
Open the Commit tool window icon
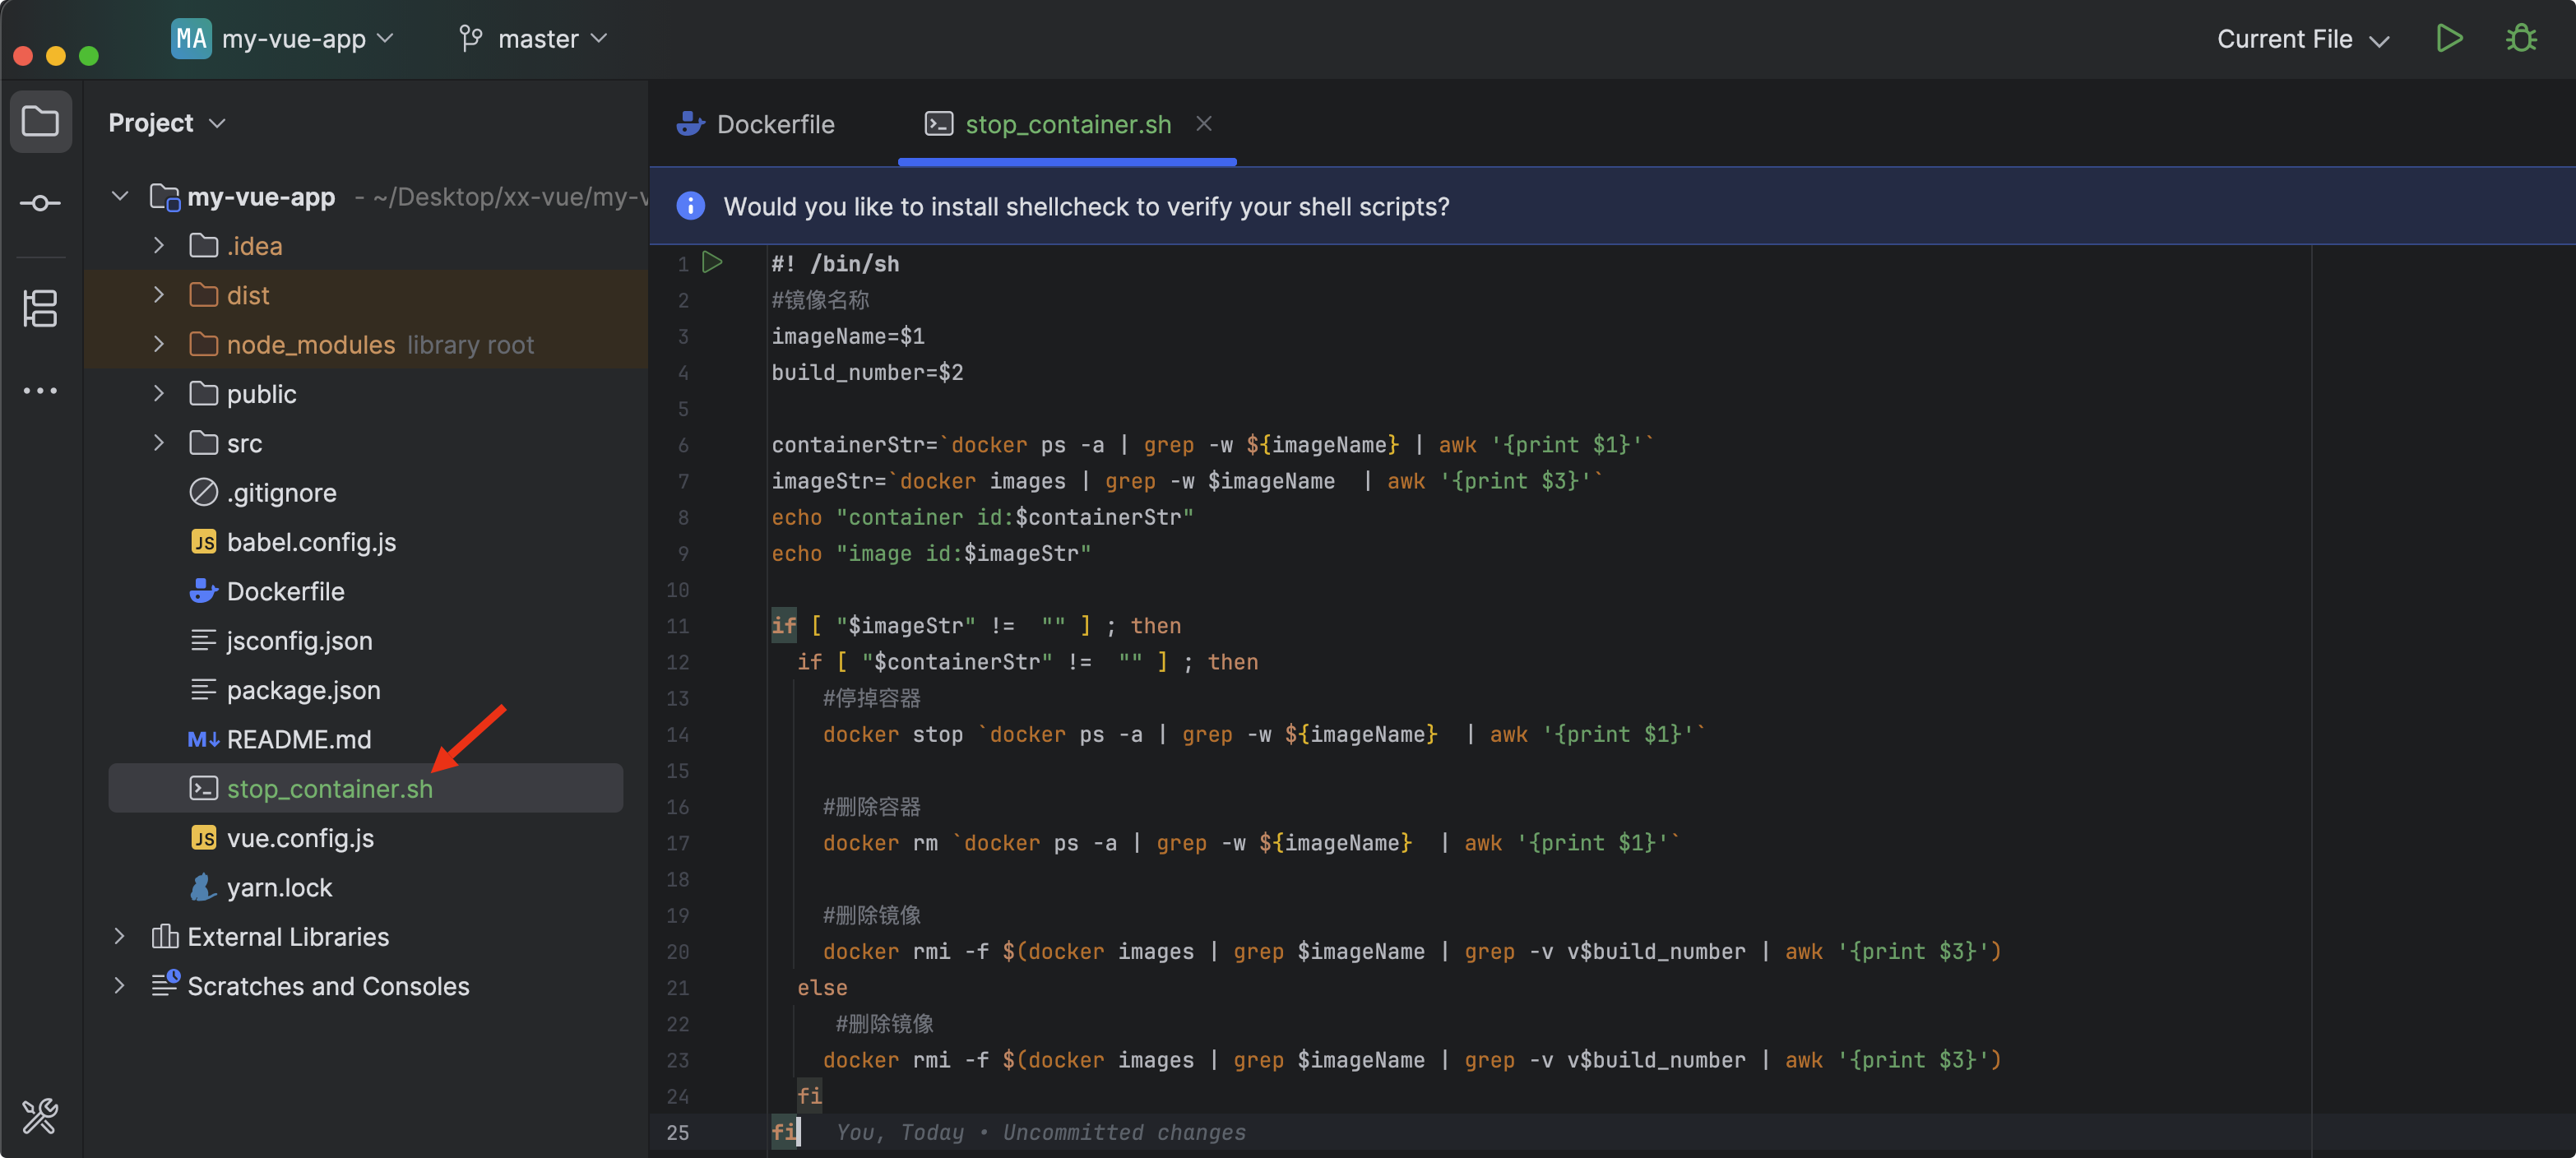coord(40,204)
